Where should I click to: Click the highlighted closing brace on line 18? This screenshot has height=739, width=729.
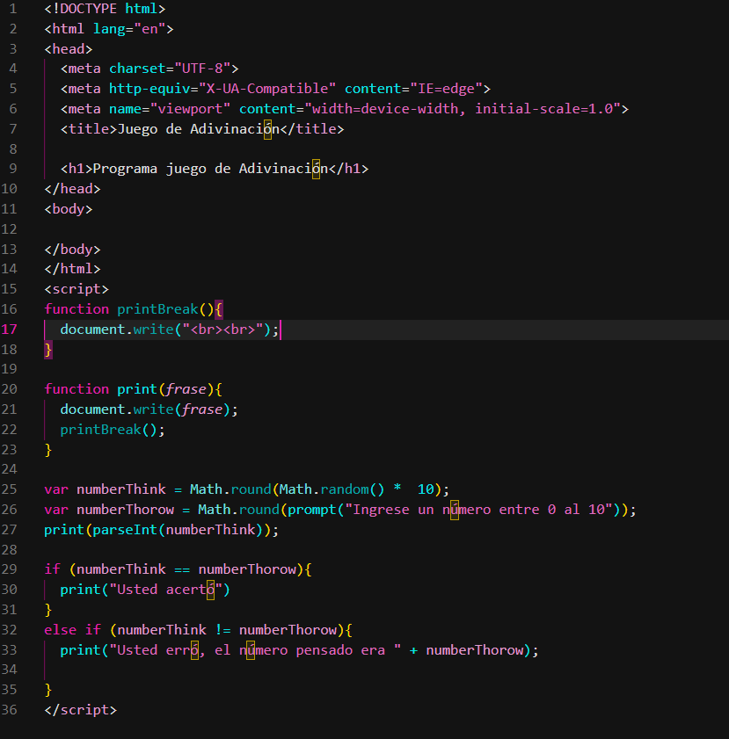pos(48,350)
